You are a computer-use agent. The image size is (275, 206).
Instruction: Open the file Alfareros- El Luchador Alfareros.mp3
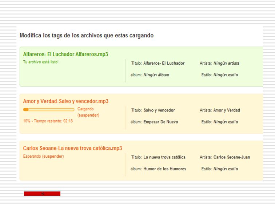click(x=65, y=54)
